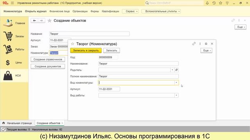Click the status bar calls monitor icon
Screen dimensions: 250x140
tap(3, 129)
